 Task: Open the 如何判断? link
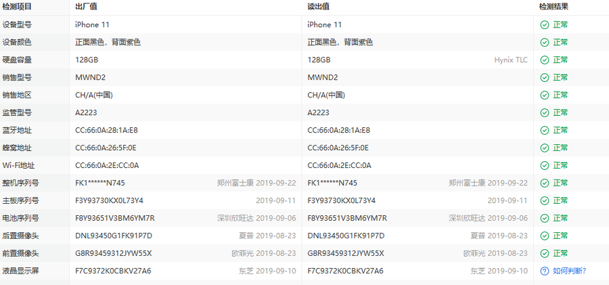[x=569, y=271]
